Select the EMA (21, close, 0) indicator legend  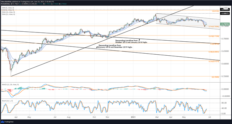click(x=9, y=14)
